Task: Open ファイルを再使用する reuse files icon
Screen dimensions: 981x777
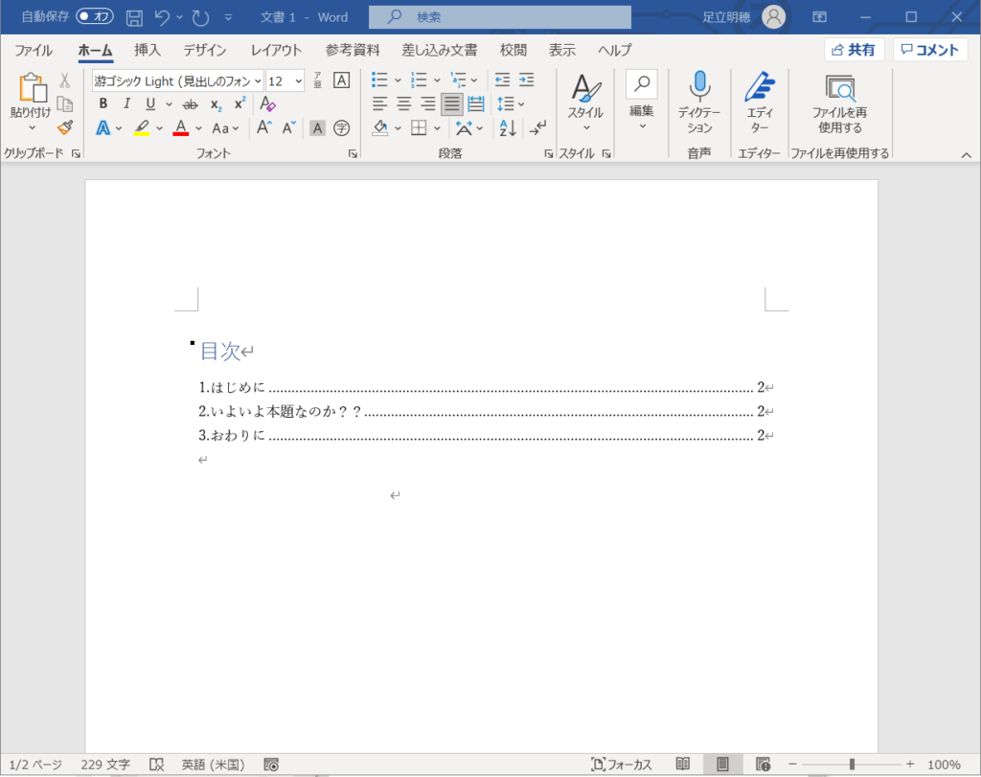Action: 839,90
